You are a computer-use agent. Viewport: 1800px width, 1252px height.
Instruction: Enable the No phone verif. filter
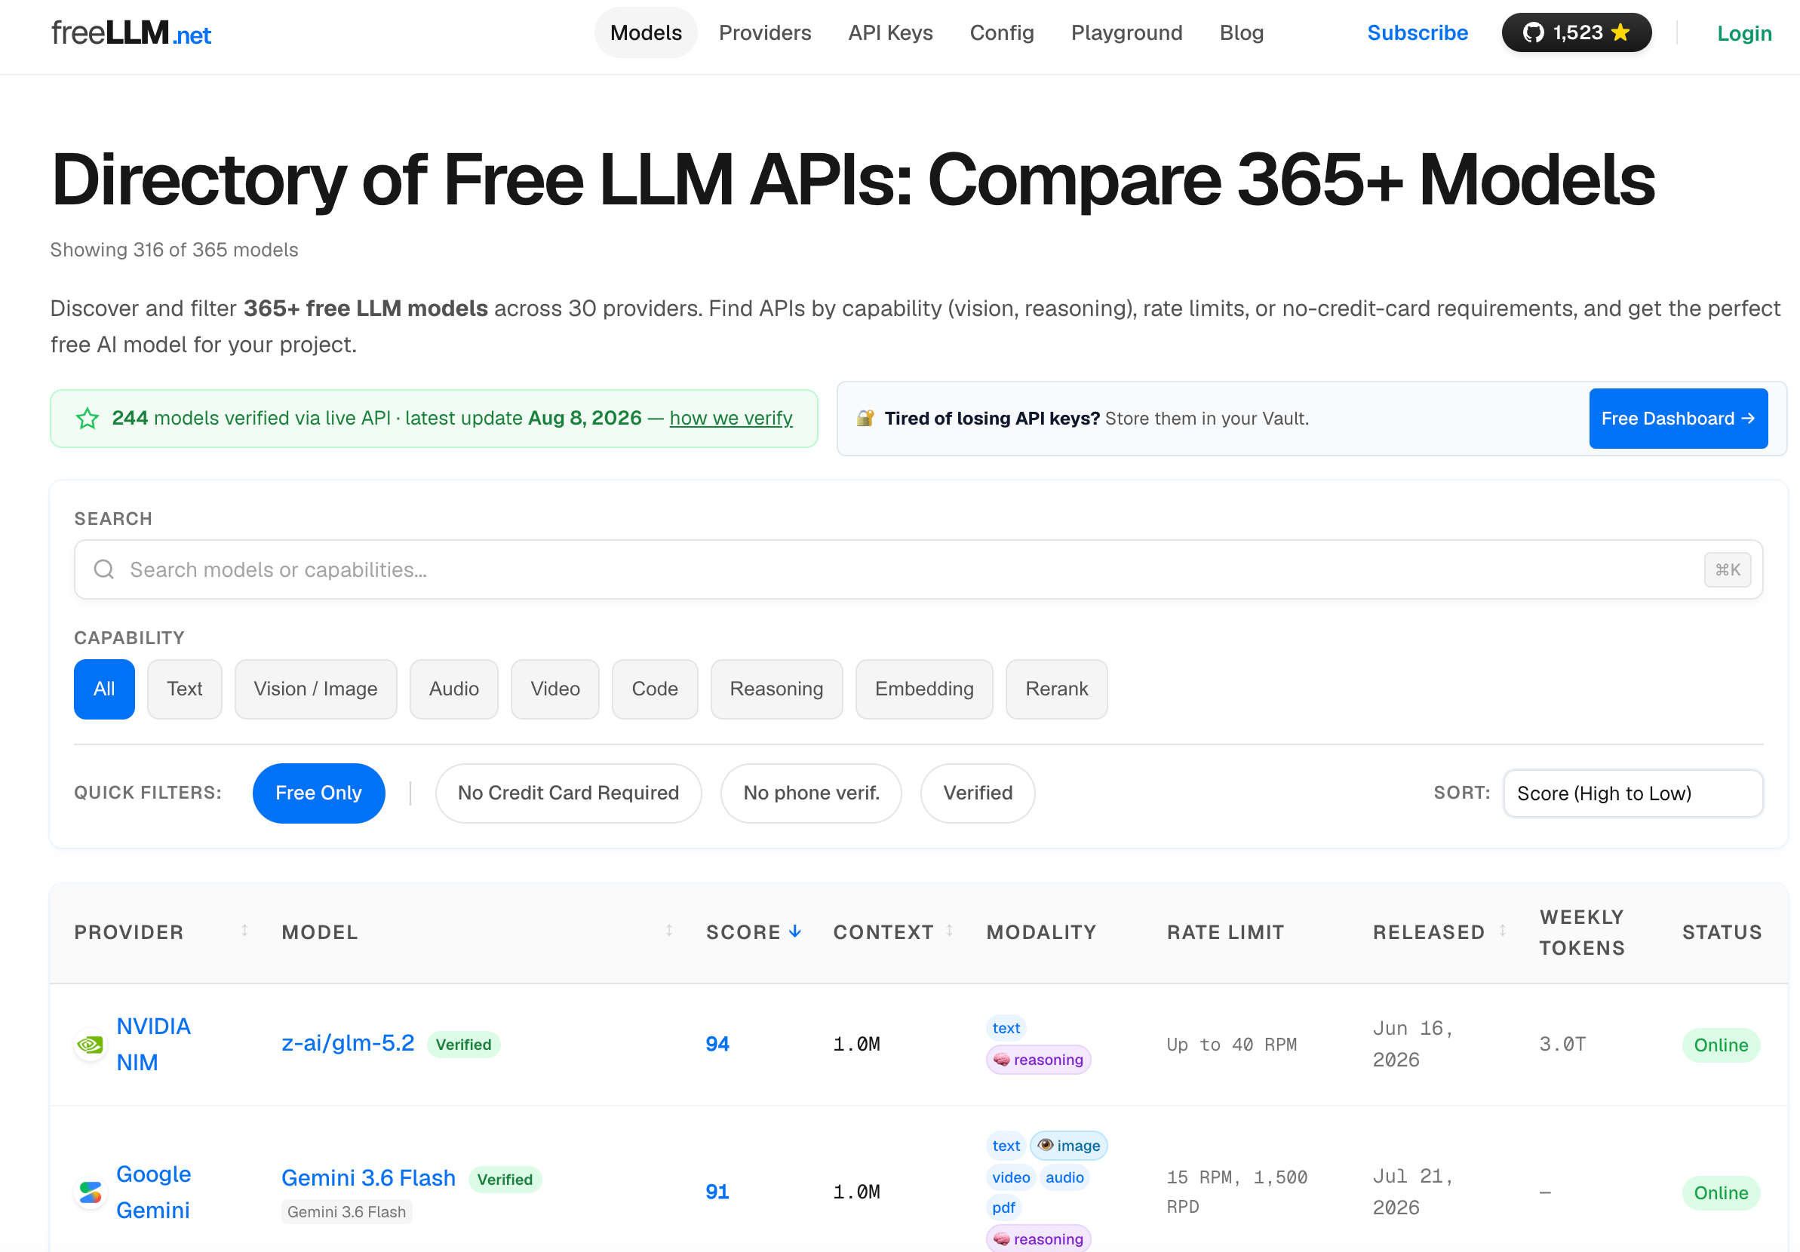[811, 793]
